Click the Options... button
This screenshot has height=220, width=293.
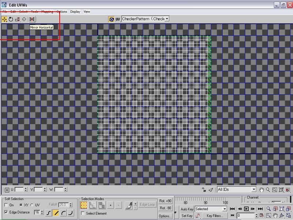166,216
